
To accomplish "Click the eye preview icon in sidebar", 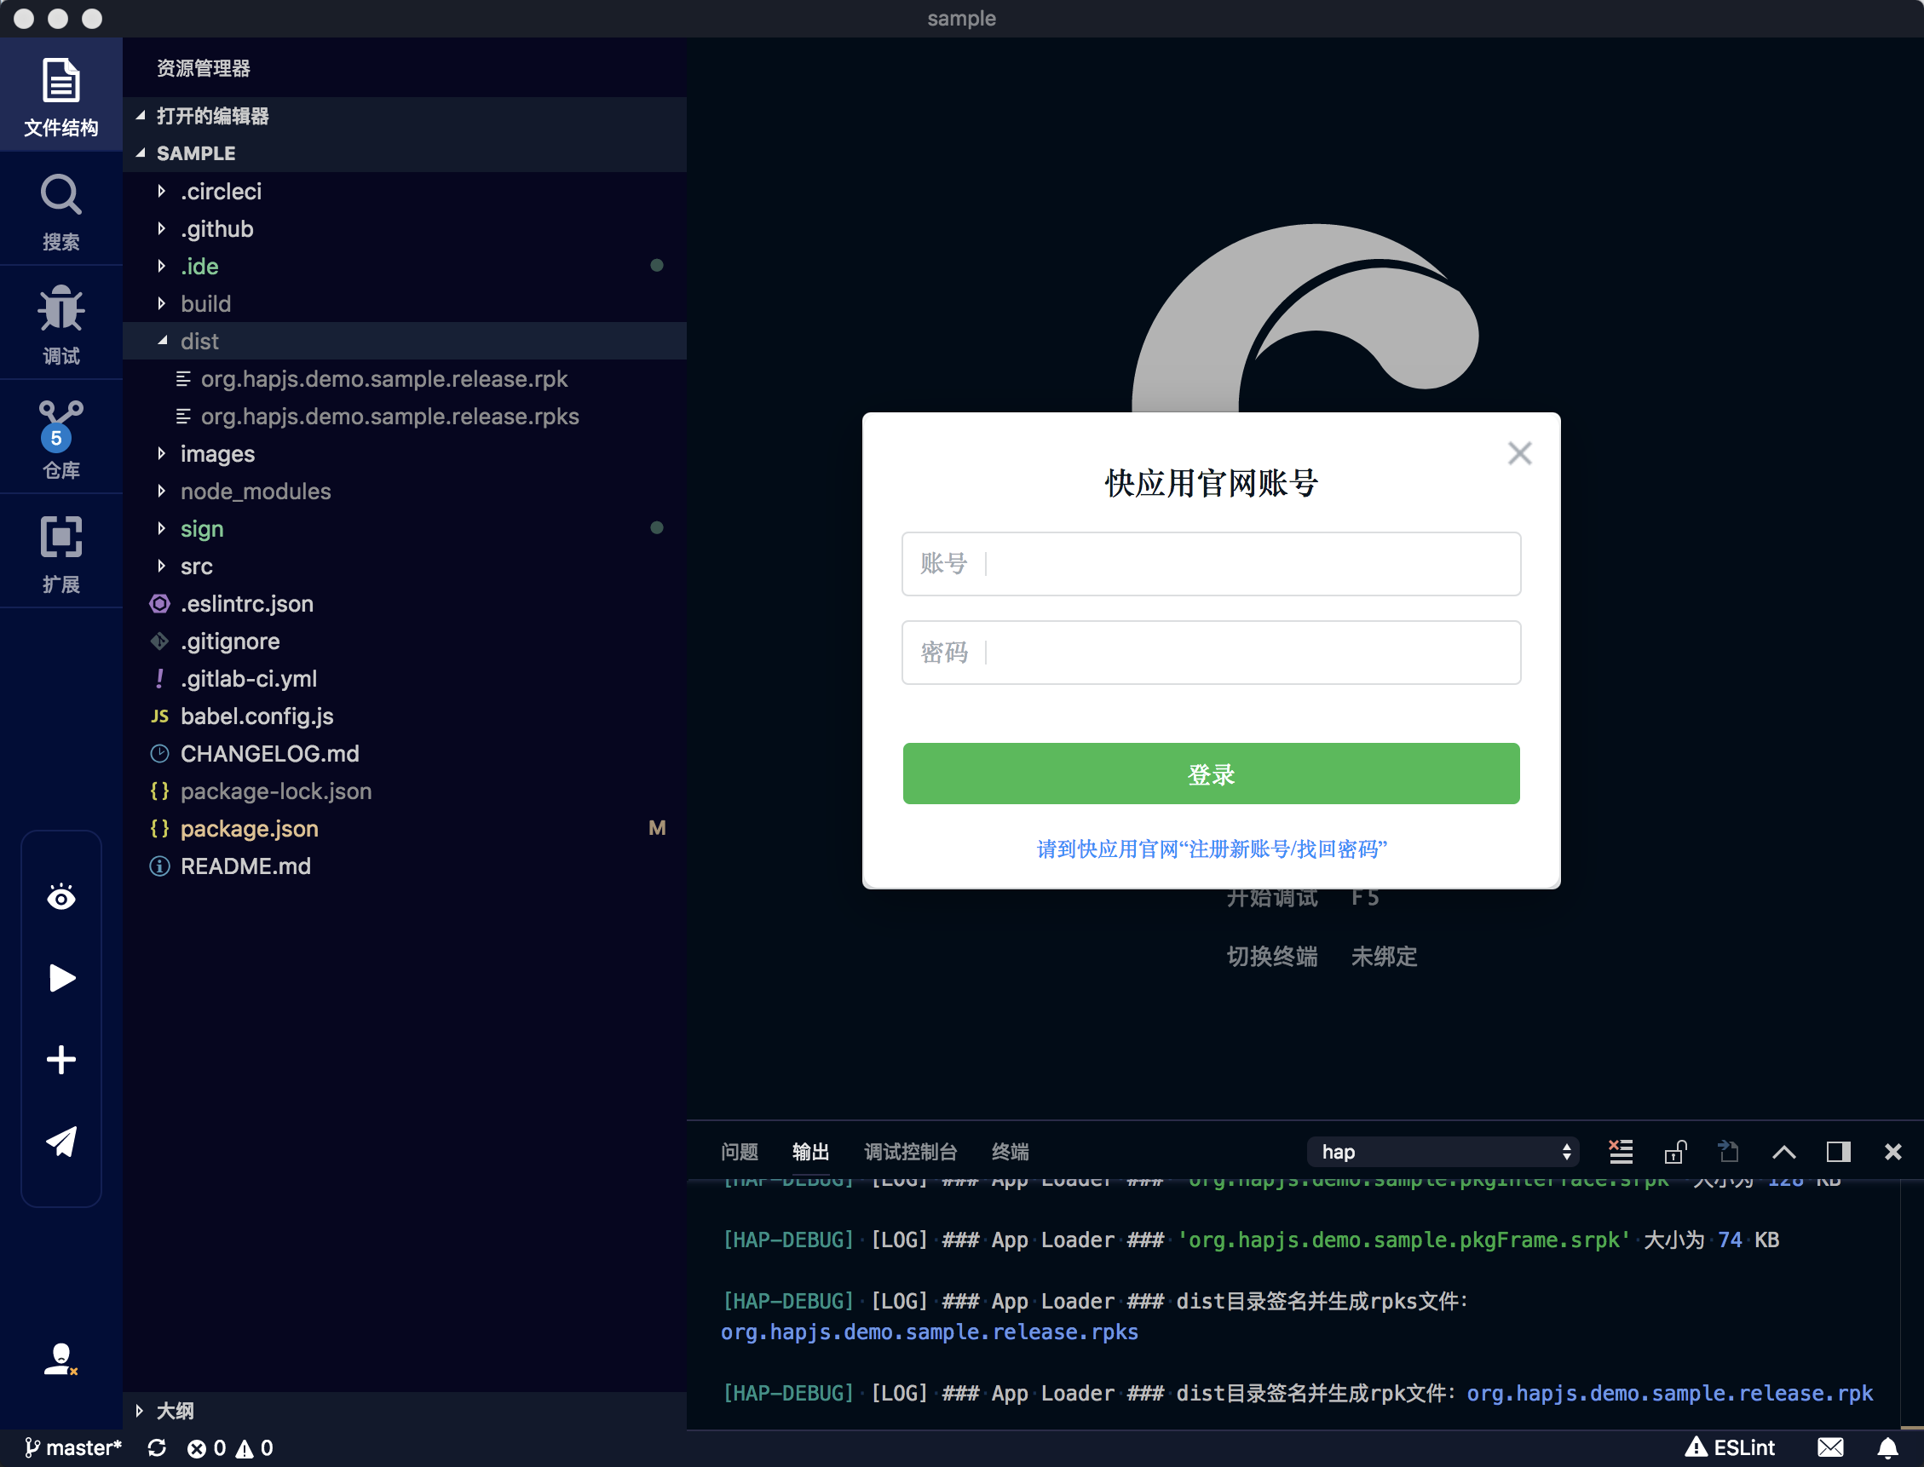I will click(x=61, y=898).
